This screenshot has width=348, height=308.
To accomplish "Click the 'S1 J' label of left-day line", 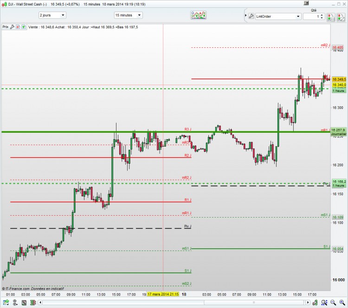I will (188, 270).
